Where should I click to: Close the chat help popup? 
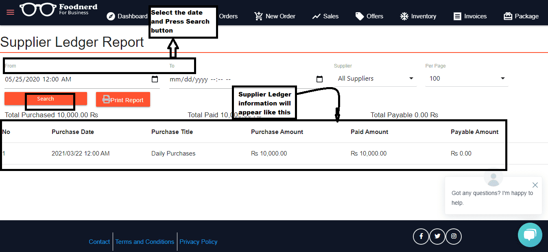coord(535,185)
